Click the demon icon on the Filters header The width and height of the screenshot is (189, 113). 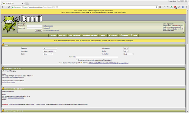(x=3, y=45)
